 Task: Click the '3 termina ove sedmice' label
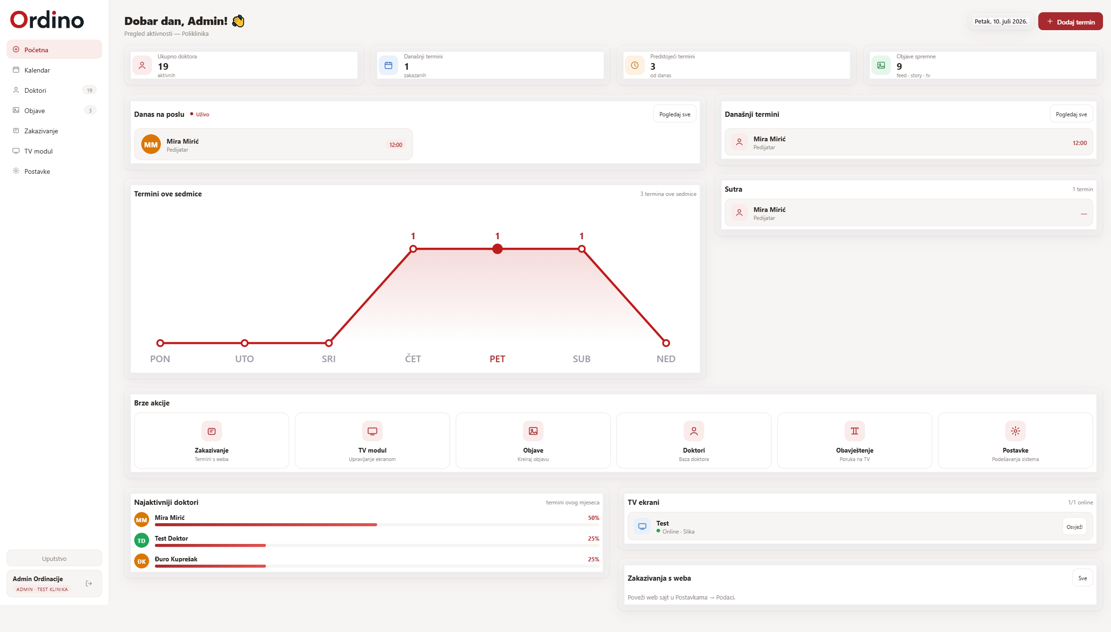(668, 194)
